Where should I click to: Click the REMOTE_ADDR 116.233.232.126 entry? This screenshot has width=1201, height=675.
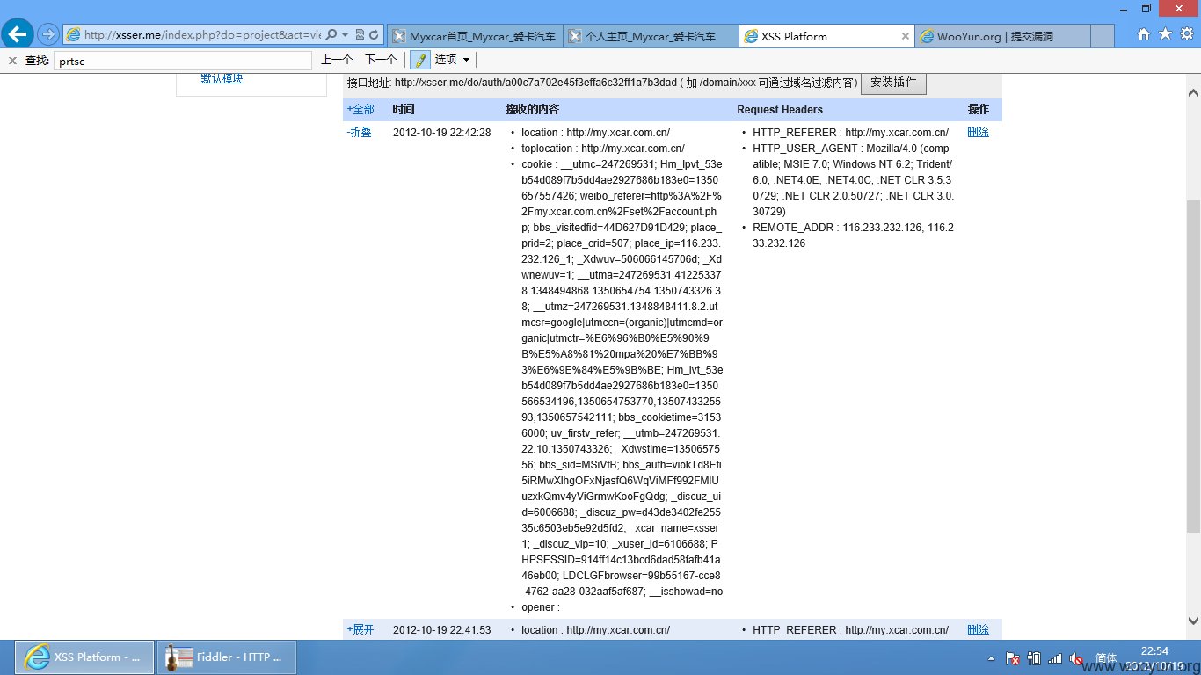[853, 236]
